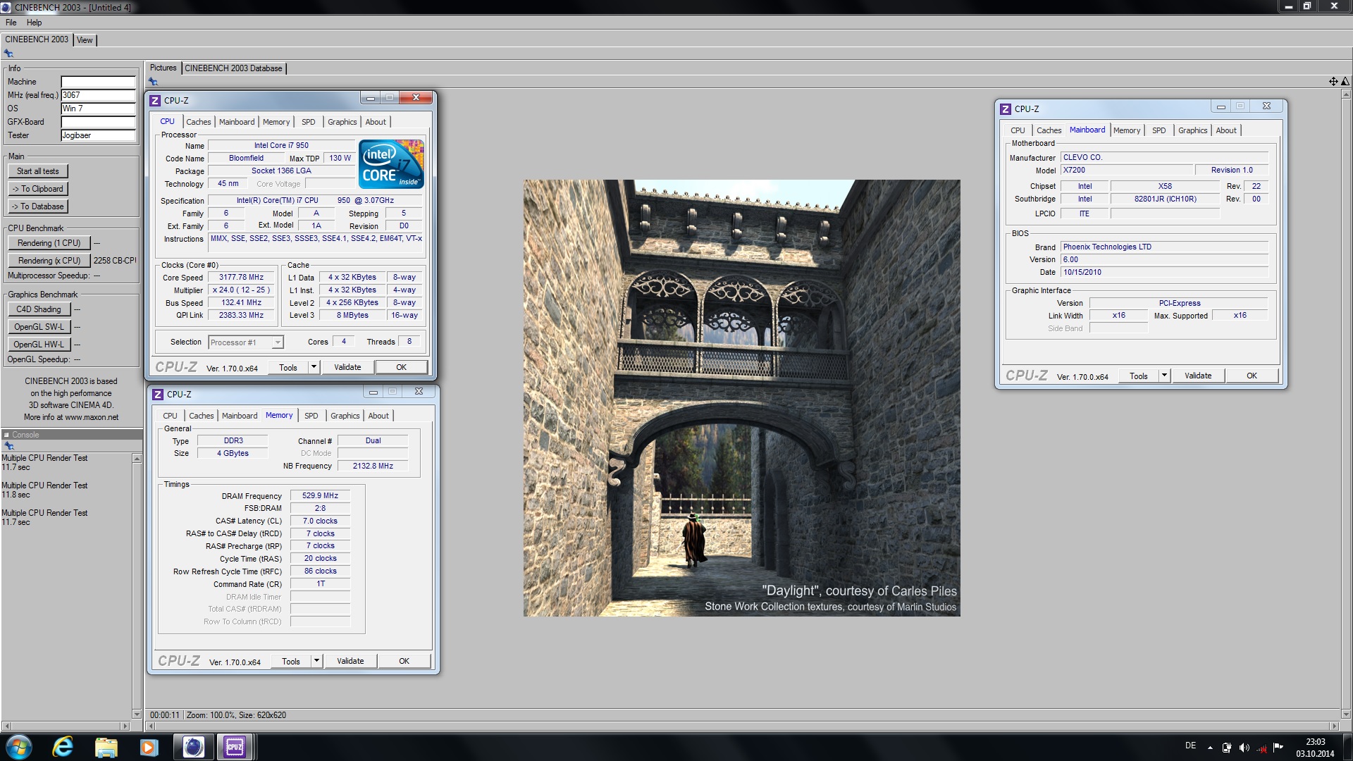Click Console scrollbar up arrow
The image size is (1353, 761).
[x=137, y=459]
